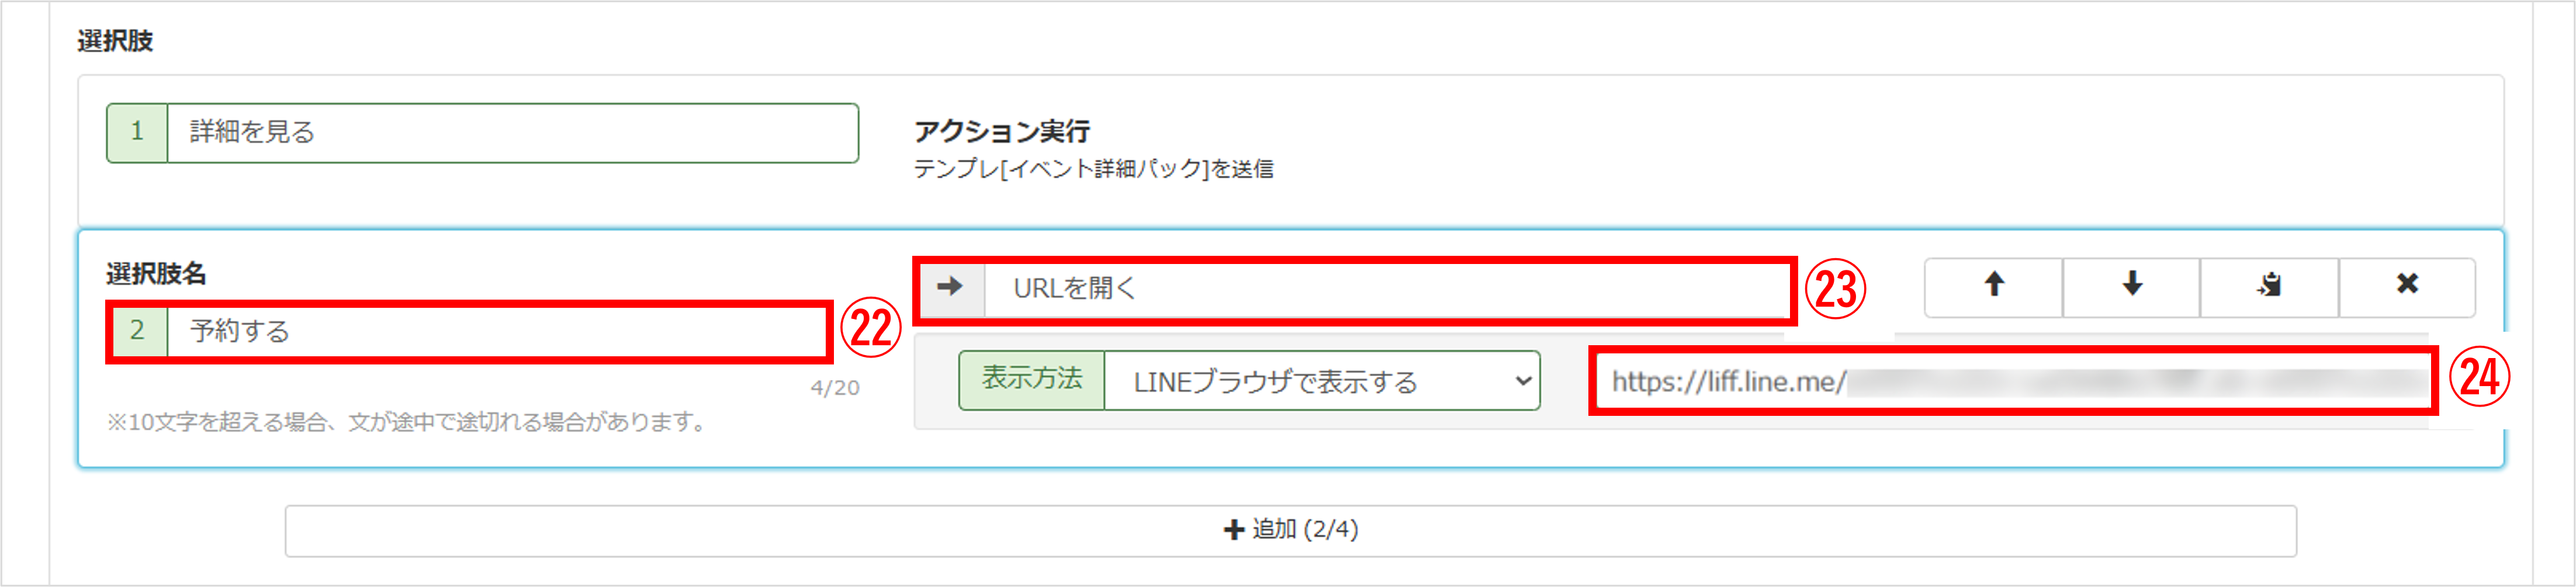
Task: Click the アクション実行 heading of choice 1
Action: tap(1001, 131)
